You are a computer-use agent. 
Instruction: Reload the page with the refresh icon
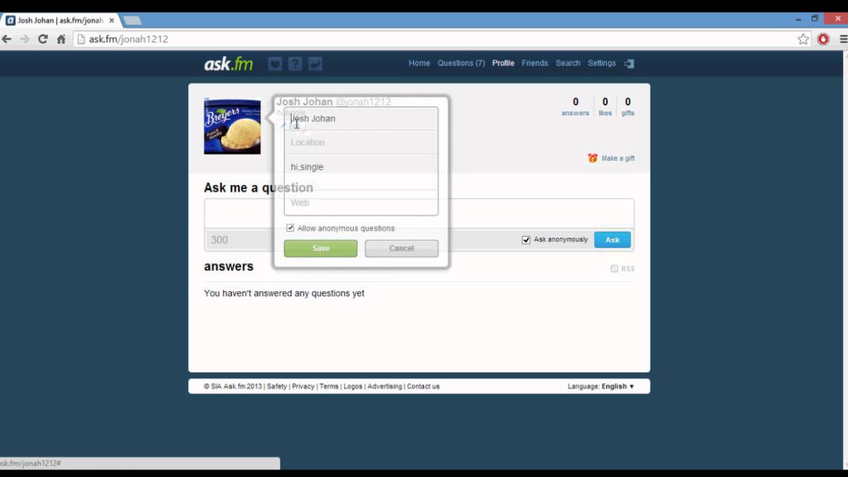(42, 39)
